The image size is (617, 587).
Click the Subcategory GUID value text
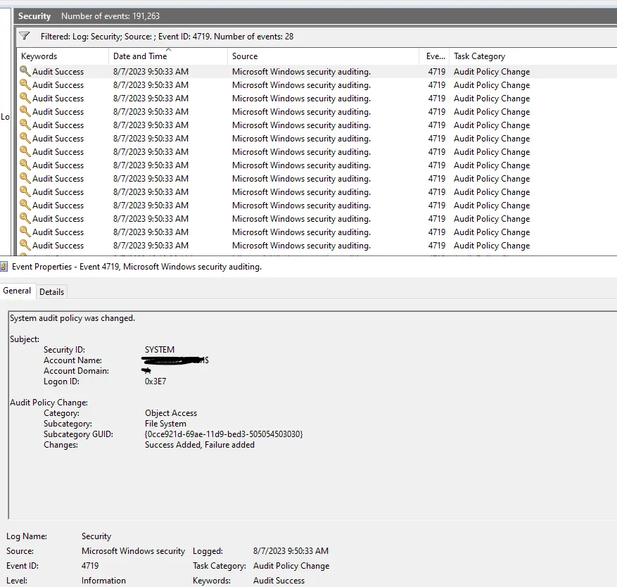click(x=224, y=434)
